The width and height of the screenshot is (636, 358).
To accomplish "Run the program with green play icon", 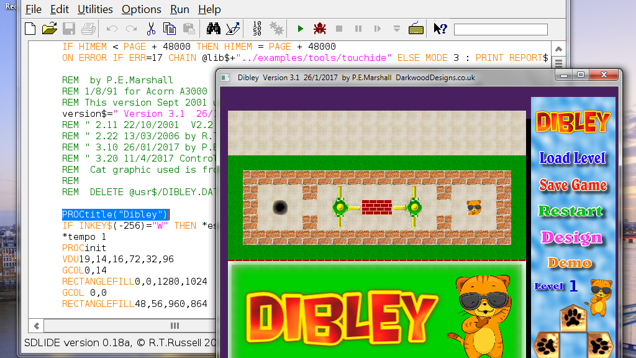I will point(301,29).
